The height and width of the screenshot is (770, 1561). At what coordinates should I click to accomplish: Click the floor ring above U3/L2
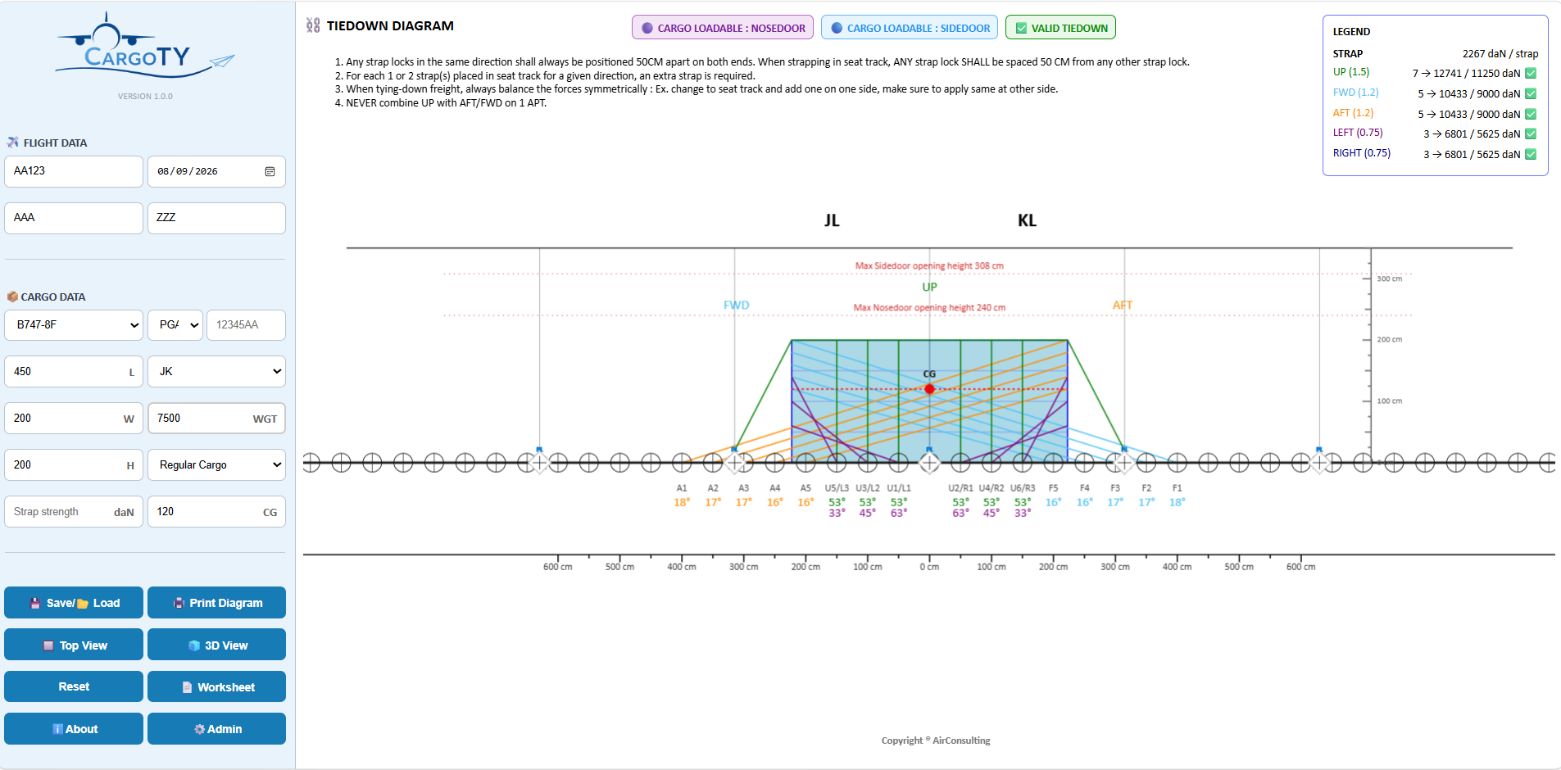click(868, 463)
